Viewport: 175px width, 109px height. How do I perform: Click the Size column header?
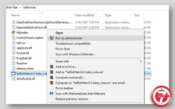pyautogui.click(x=137, y=16)
